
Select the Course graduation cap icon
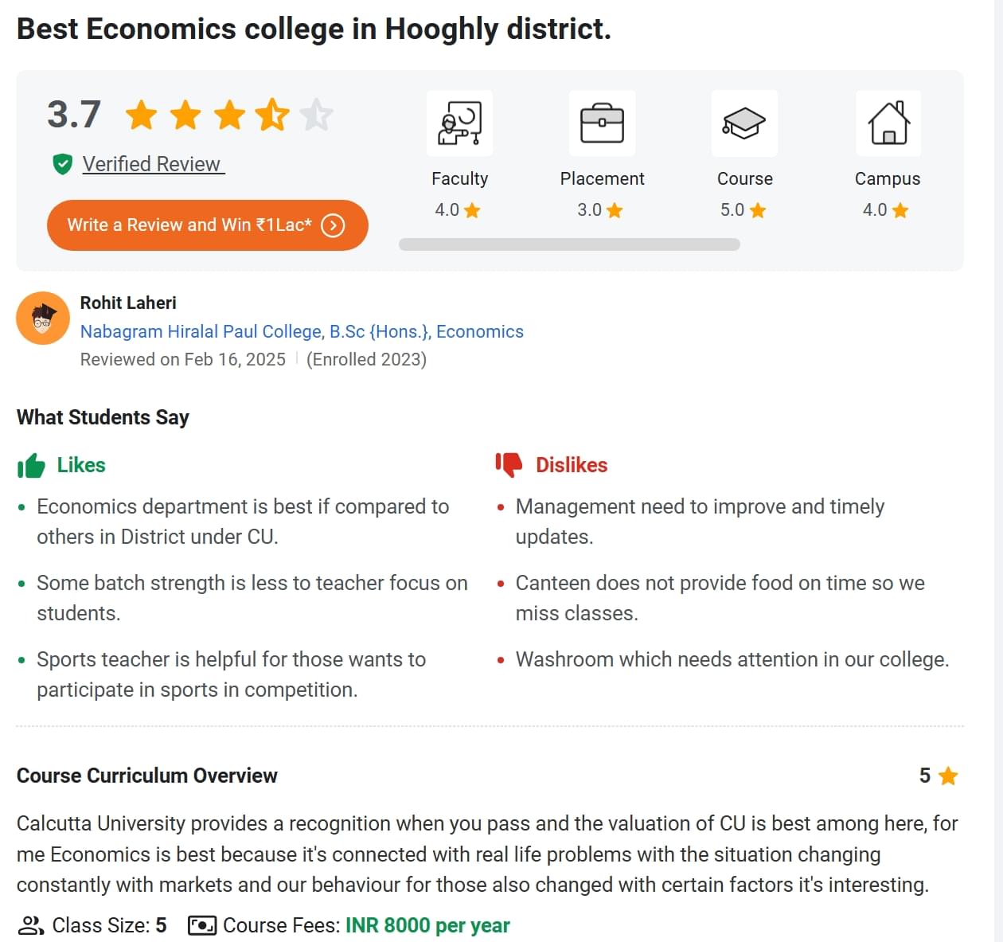click(x=744, y=123)
